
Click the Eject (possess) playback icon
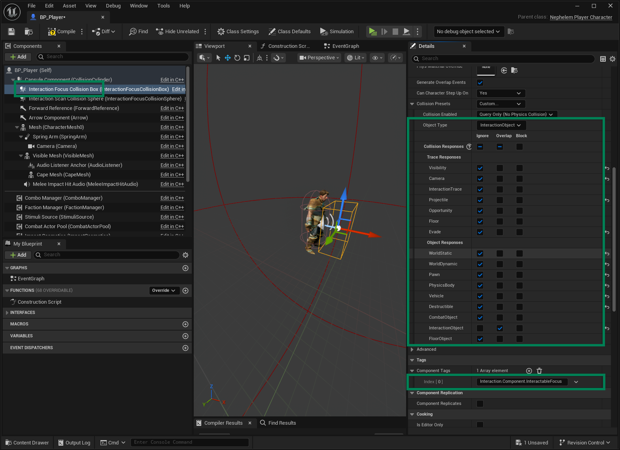pyautogui.click(x=406, y=32)
